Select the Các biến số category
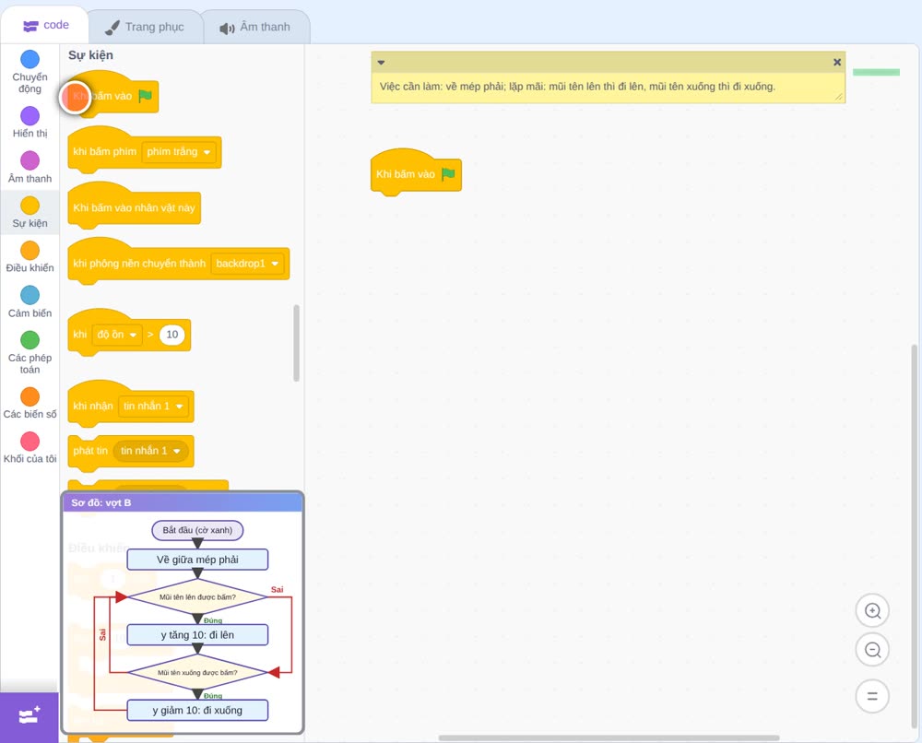The height and width of the screenshot is (743, 922). pos(30,403)
